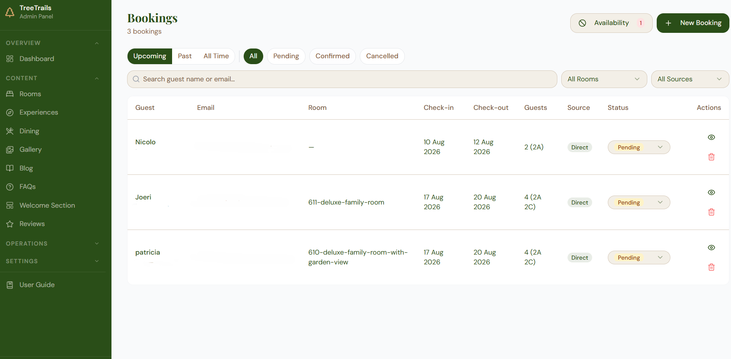Screen dimensions: 731x359
Task: Focus the guest name search field
Action: tap(342, 79)
